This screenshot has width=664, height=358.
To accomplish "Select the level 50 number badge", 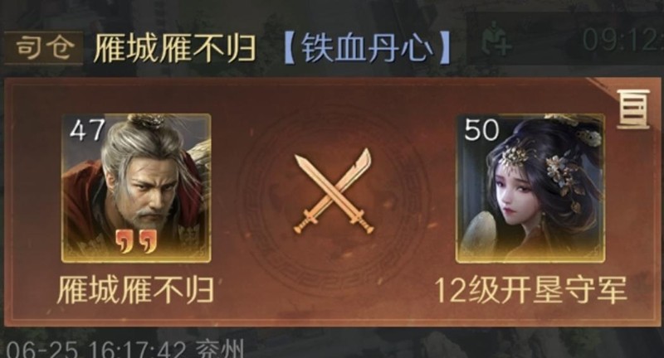I will (482, 130).
